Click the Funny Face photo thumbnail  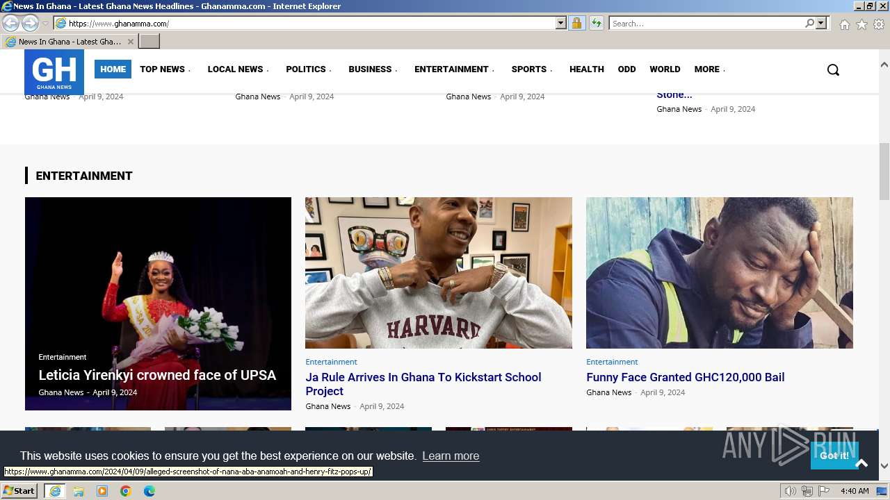pyautogui.click(x=719, y=273)
